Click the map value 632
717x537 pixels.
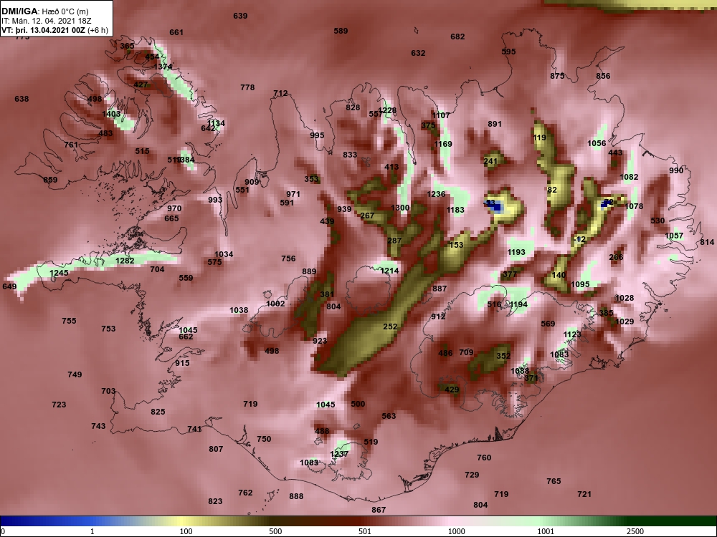coord(418,54)
